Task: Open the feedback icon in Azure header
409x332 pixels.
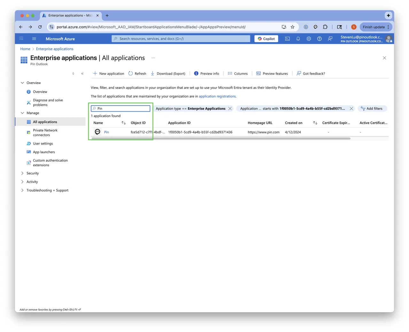Action: [x=330, y=39]
